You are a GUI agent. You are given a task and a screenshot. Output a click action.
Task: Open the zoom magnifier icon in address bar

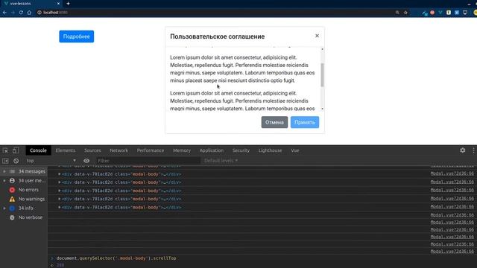[x=397, y=13]
